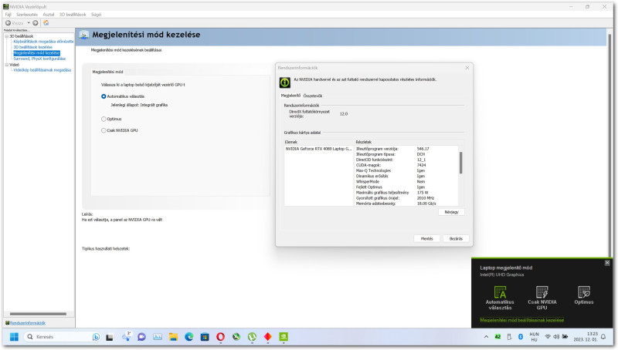Click the Névjegy button
This screenshot has width=618, height=350.
(451, 212)
